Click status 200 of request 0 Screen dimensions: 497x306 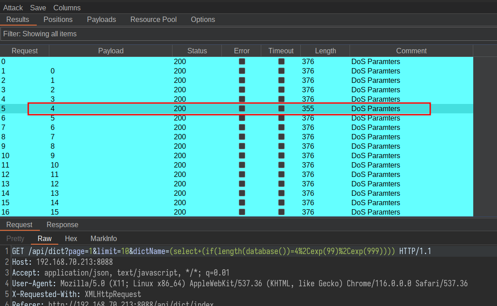pos(180,61)
